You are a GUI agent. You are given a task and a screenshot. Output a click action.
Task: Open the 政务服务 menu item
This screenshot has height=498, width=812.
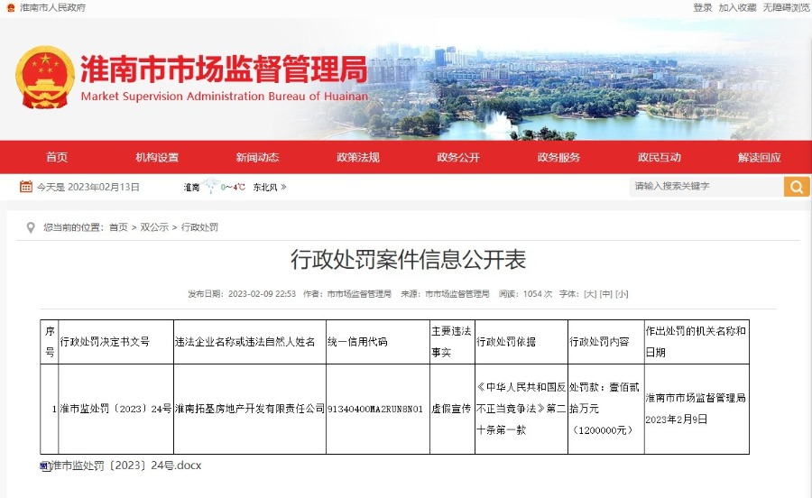[558, 157]
